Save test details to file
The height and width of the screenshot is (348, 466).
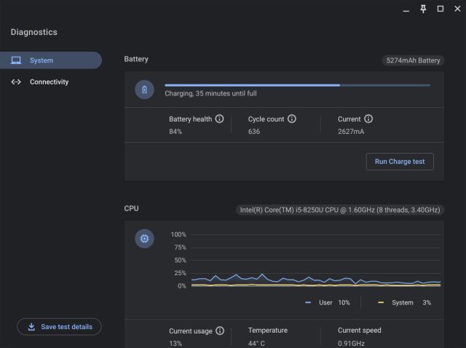[x=60, y=327]
